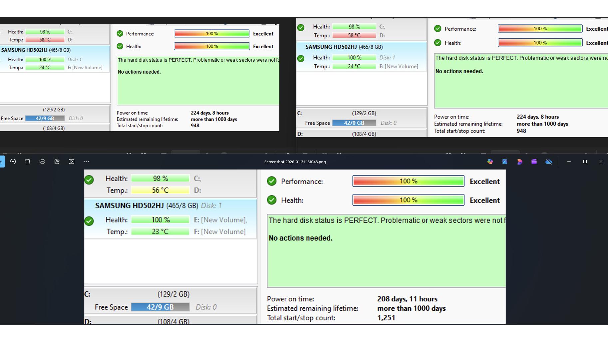Click the green 23 °C temperature bar
This screenshot has height=342, width=608.
[160, 231]
